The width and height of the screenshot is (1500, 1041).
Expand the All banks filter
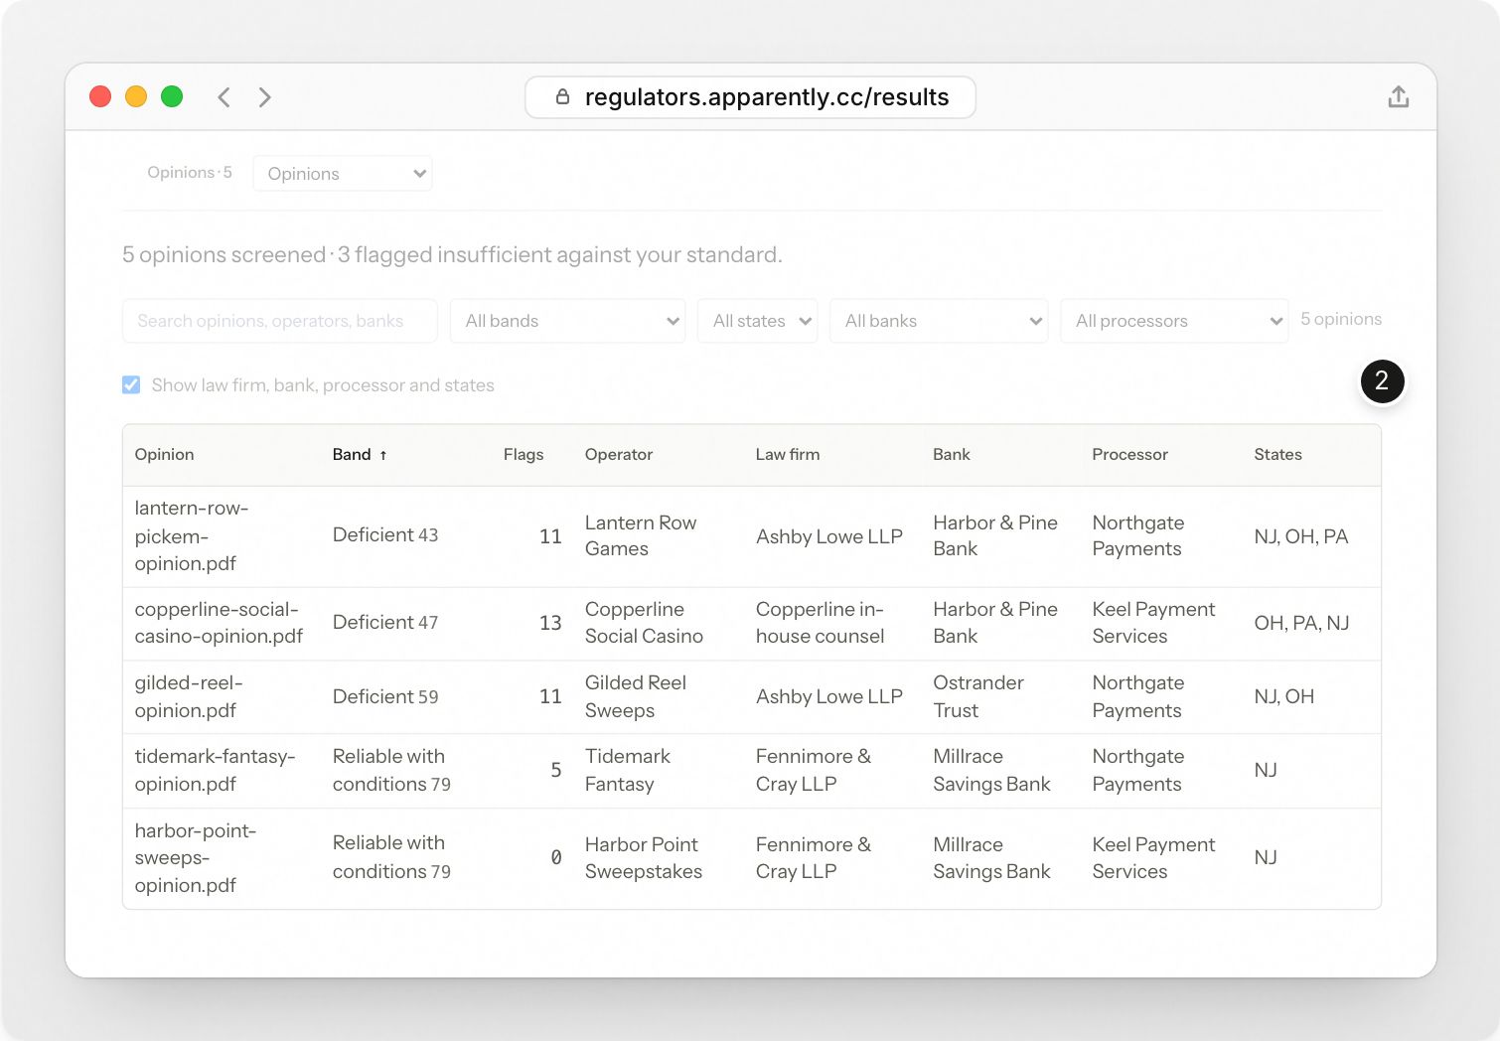pos(939,321)
